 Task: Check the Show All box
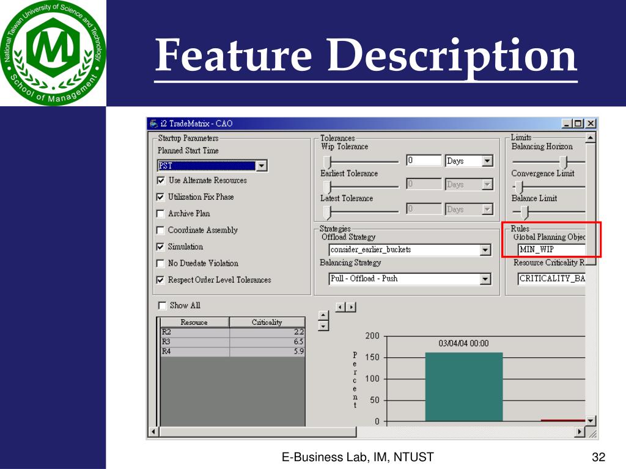tap(163, 305)
